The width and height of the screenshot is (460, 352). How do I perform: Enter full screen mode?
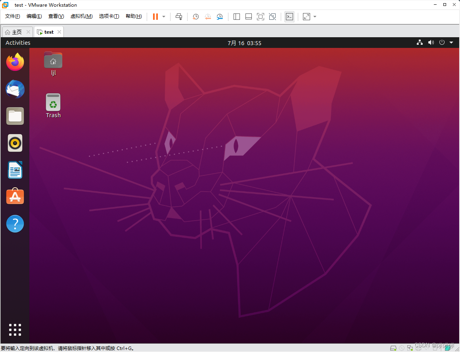(260, 17)
